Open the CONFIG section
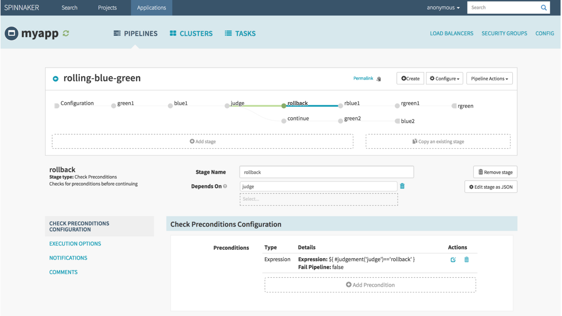Viewport: 562px width, 316px height. click(545, 33)
